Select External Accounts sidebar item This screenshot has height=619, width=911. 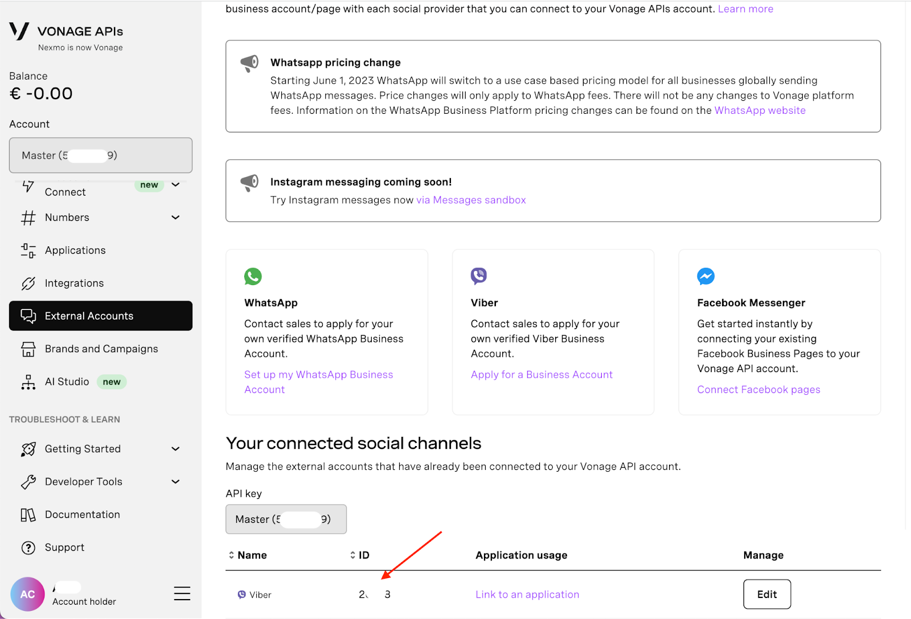(x=101, y=316)
